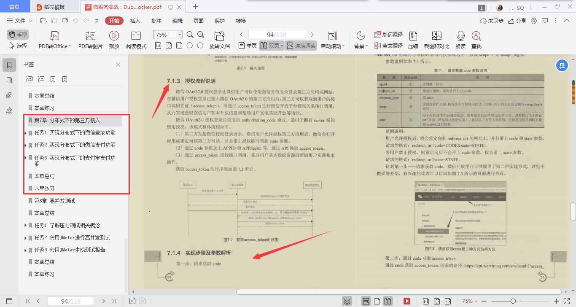Image resolution: width=576 pixels, height=307 pixels.
Task: Select the 手型 hand tool
Action: tap(18, 35)
